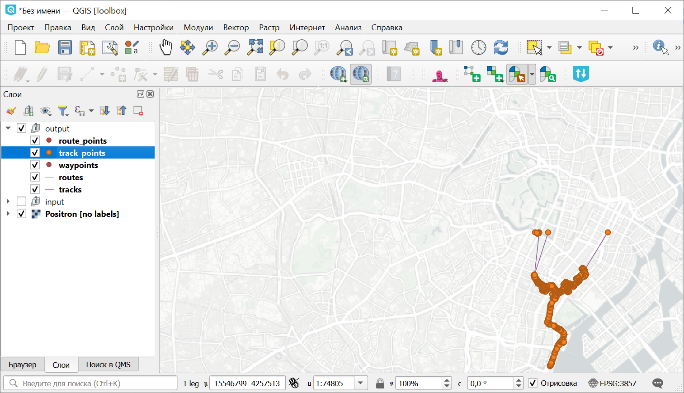Collapse the output group
The width and height of the screenshot is (684, 393).
pyautogui.click(x=8, y=128)
